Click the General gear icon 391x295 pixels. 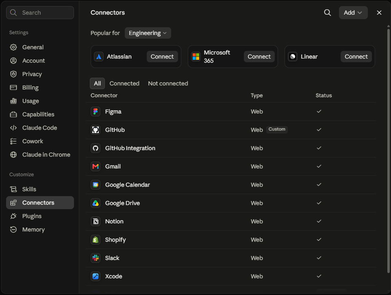[13, 47]
